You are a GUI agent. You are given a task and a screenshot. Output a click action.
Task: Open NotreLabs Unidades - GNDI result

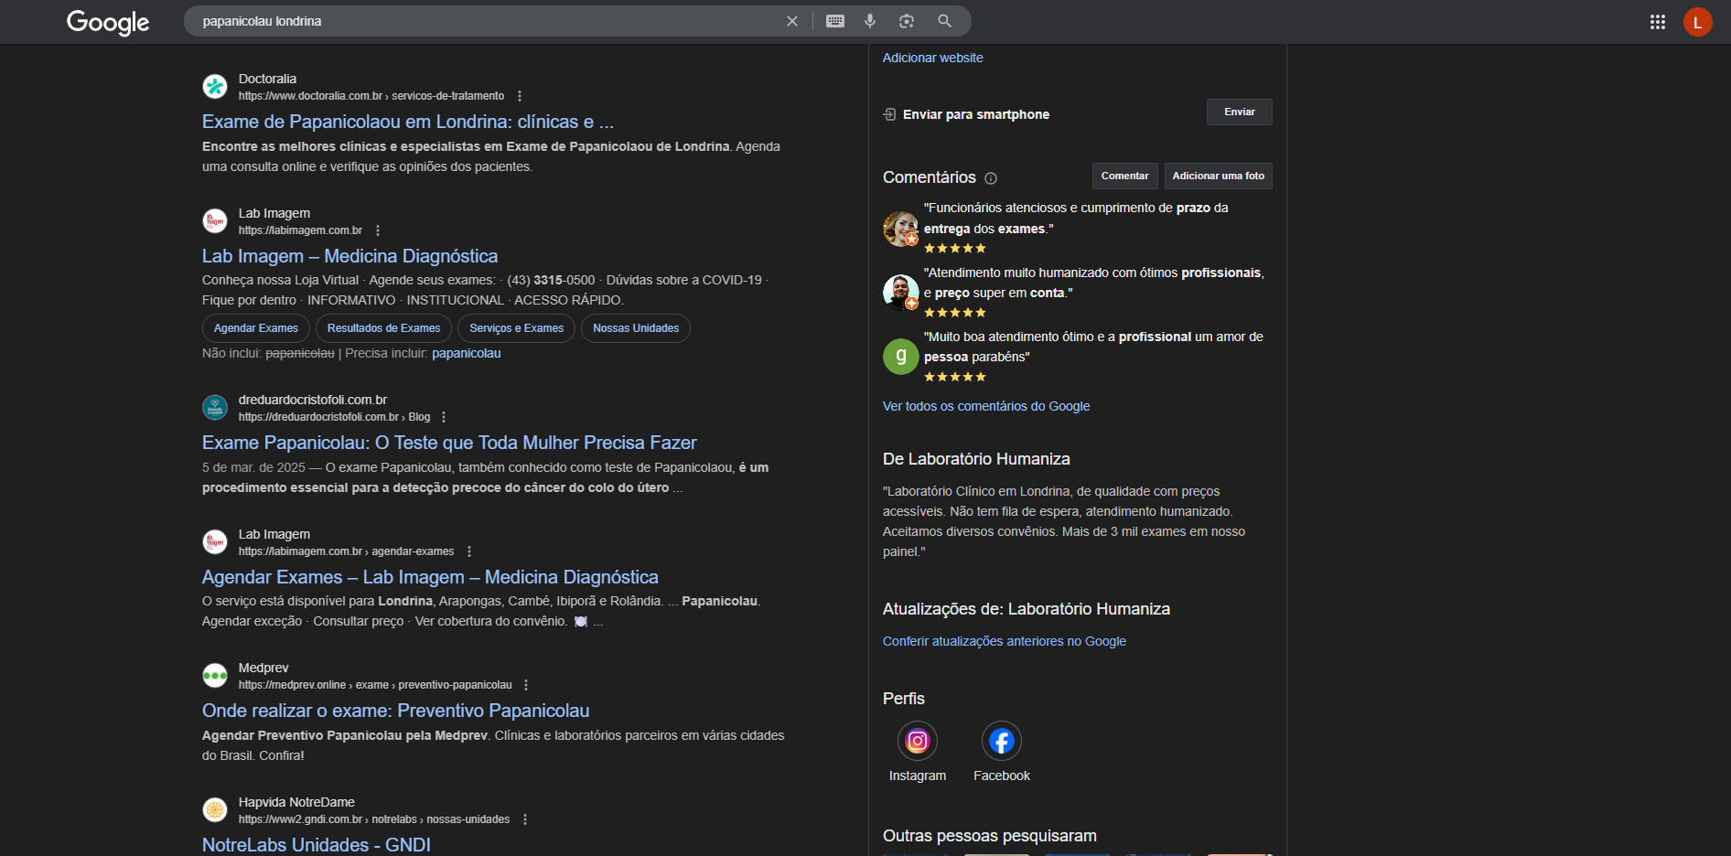click(317, 845)
